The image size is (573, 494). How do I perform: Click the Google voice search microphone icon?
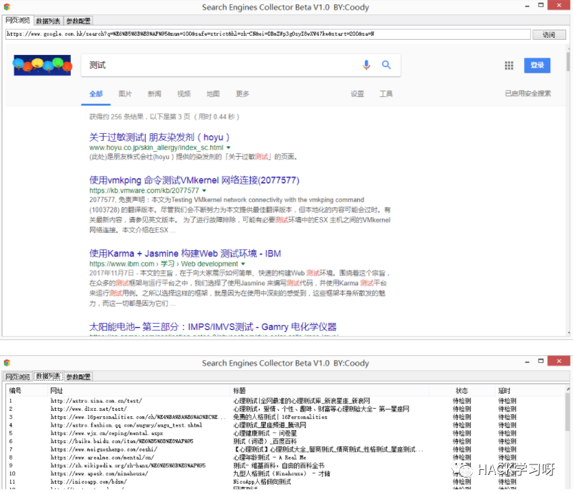(x=366, y=65)
